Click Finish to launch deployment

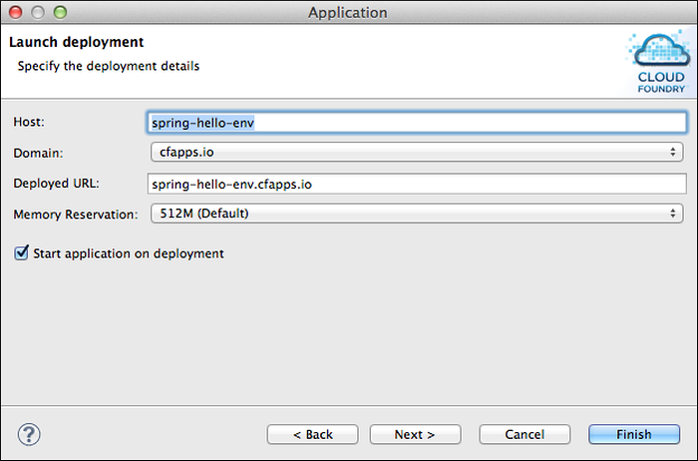(x=634, y=434)
